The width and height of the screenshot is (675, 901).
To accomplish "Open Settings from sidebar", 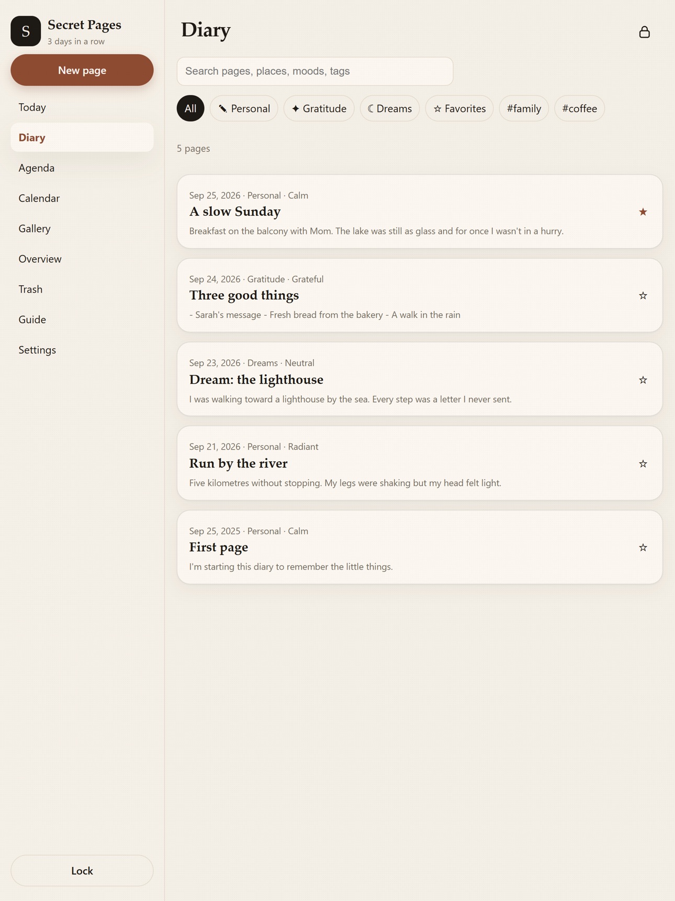I will click(82, 350).
